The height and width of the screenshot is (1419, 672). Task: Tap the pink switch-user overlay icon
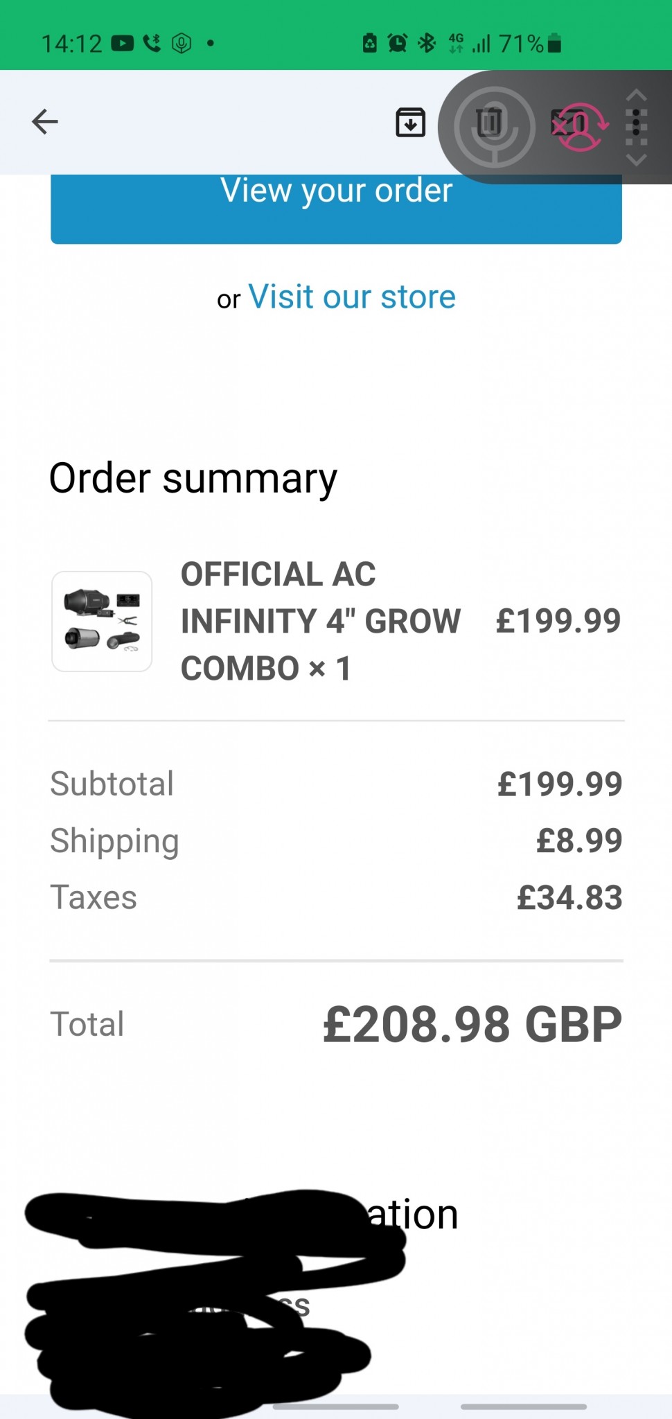(582, 127)
